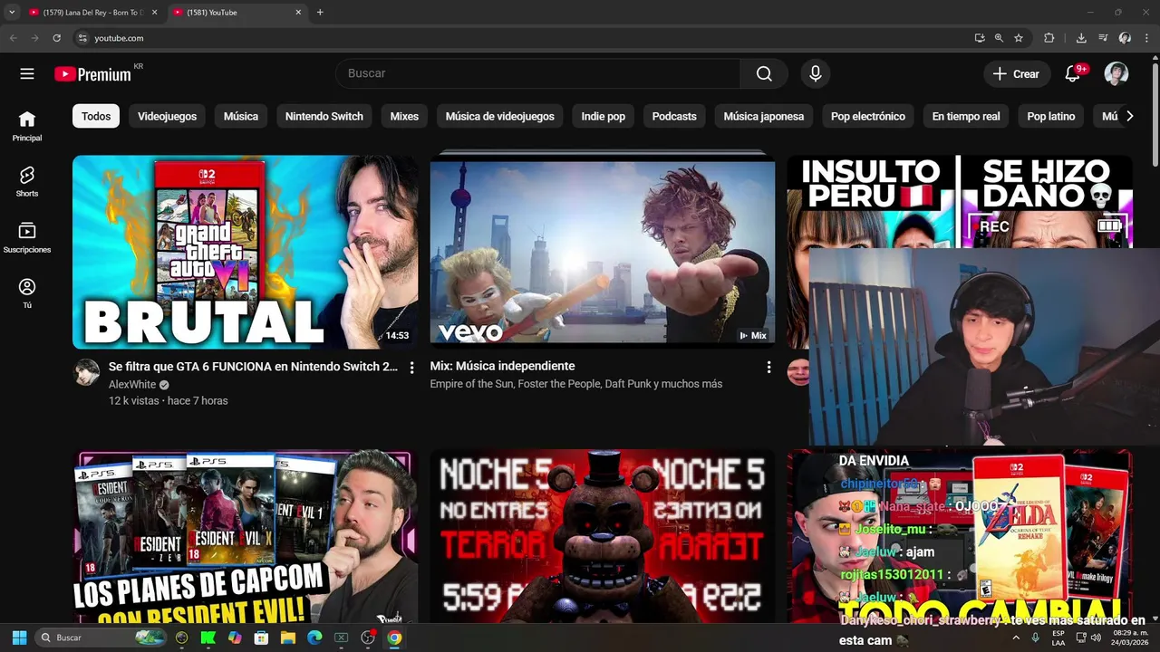Open the Chrome extensions puzzle icon
The image size is (1160, 652).
pos(1049,38)
